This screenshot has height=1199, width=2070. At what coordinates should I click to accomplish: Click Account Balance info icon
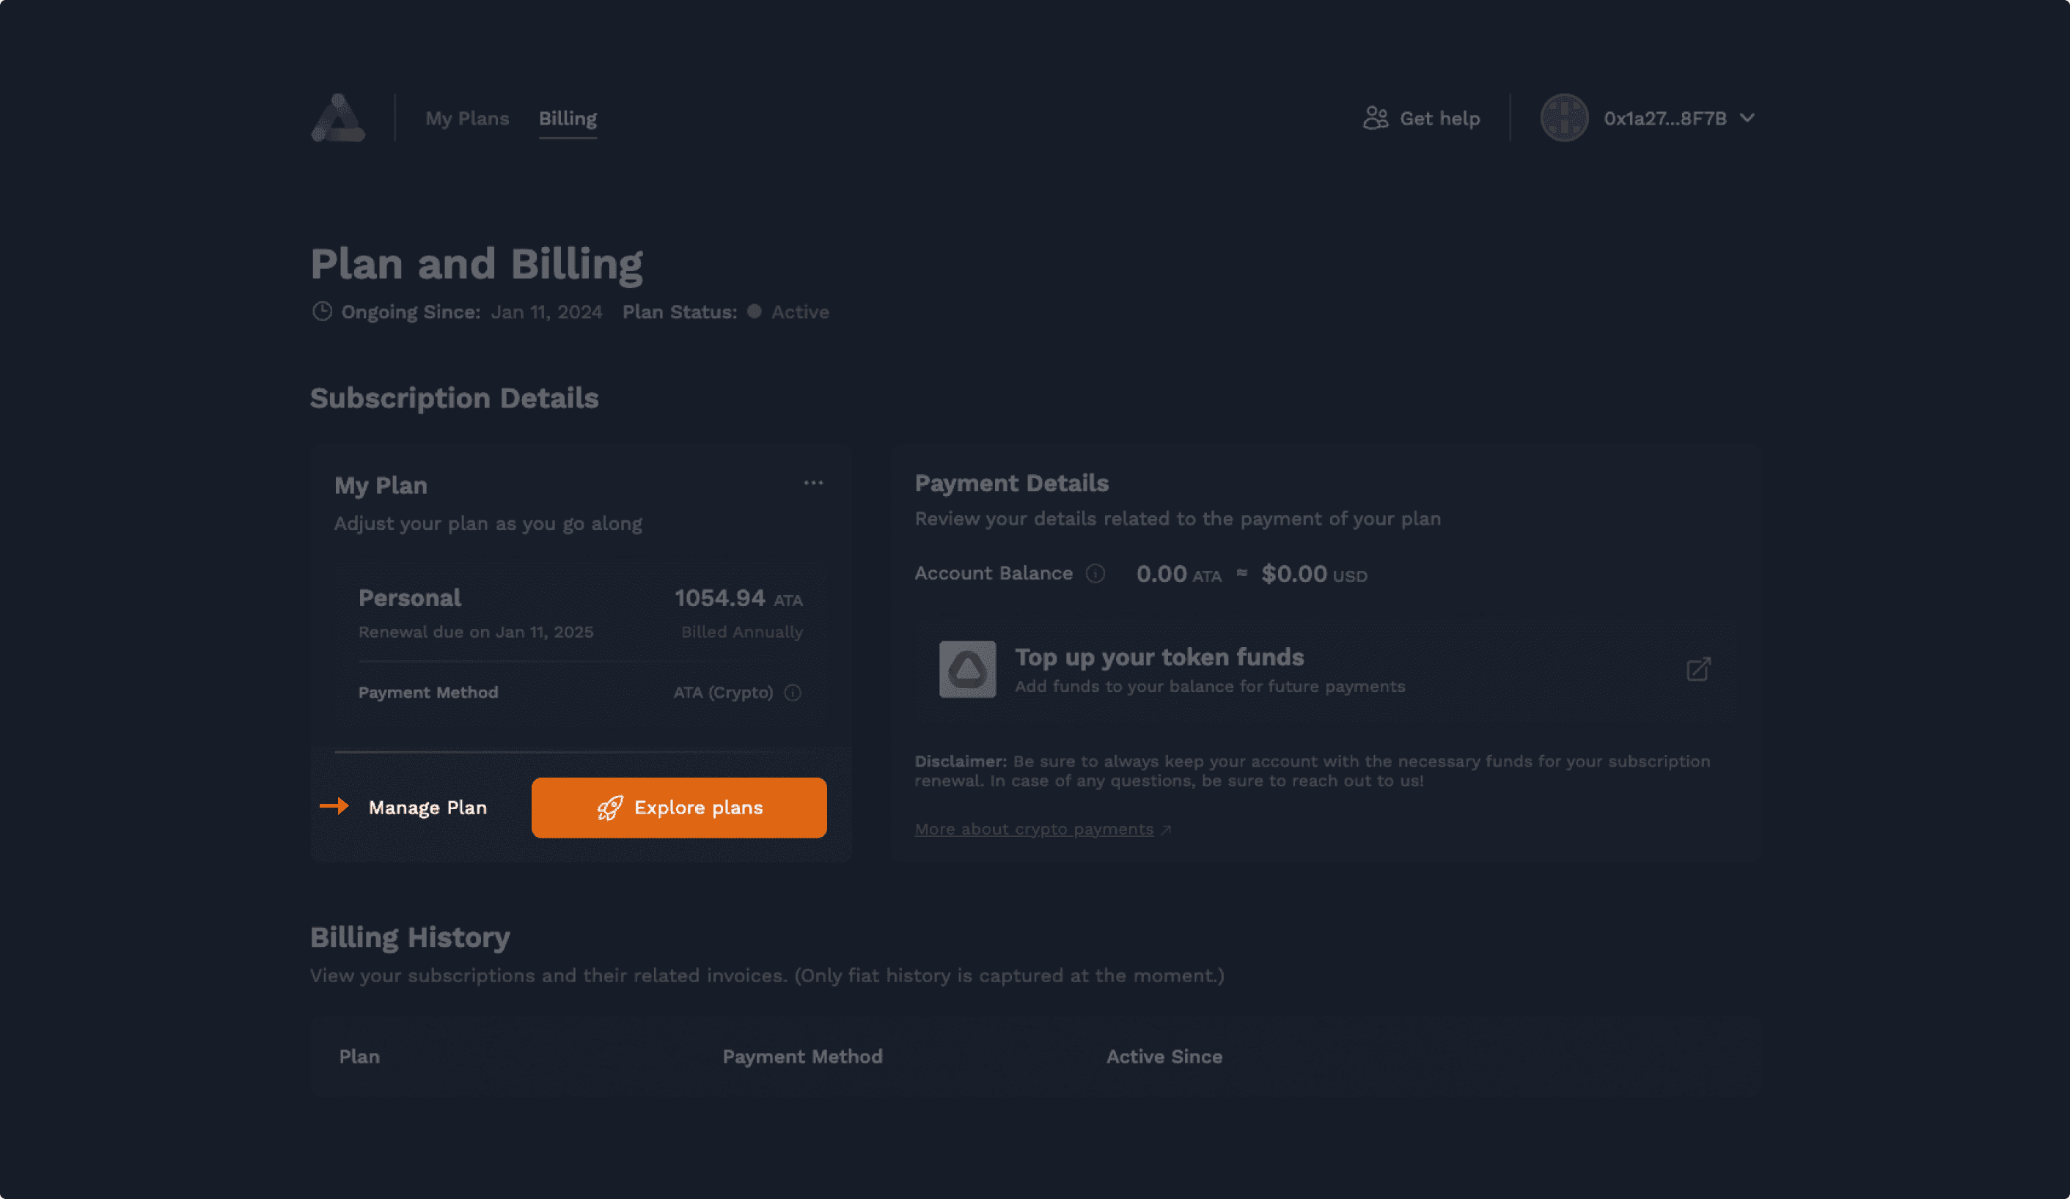point(1095,573)
